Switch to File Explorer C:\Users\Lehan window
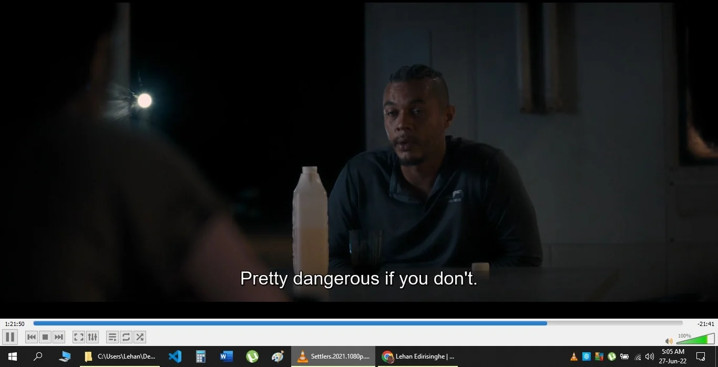Image resolution: width=718 pixels, height=367 pixels. tap(120, 356)
